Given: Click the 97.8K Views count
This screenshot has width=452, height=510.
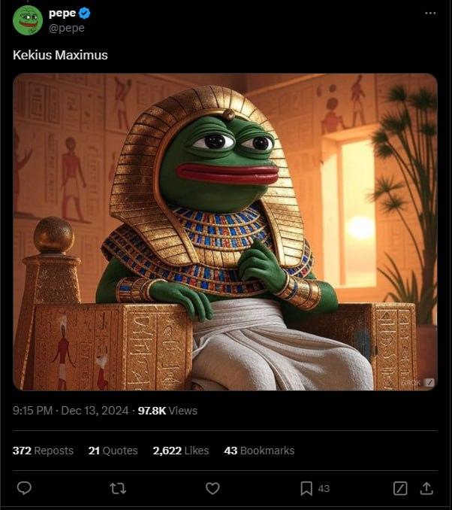Looking at the screenshot, I should (x=167, y=411).
